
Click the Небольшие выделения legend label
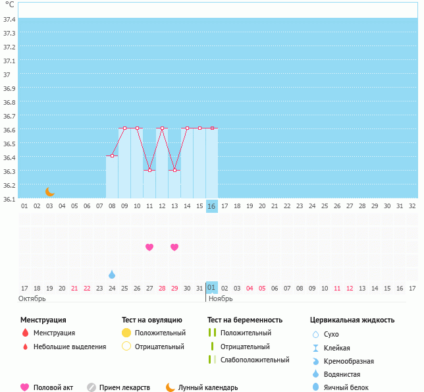[70, 347]
